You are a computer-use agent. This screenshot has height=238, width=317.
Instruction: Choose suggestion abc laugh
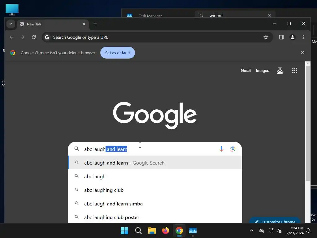coord(155,176)
